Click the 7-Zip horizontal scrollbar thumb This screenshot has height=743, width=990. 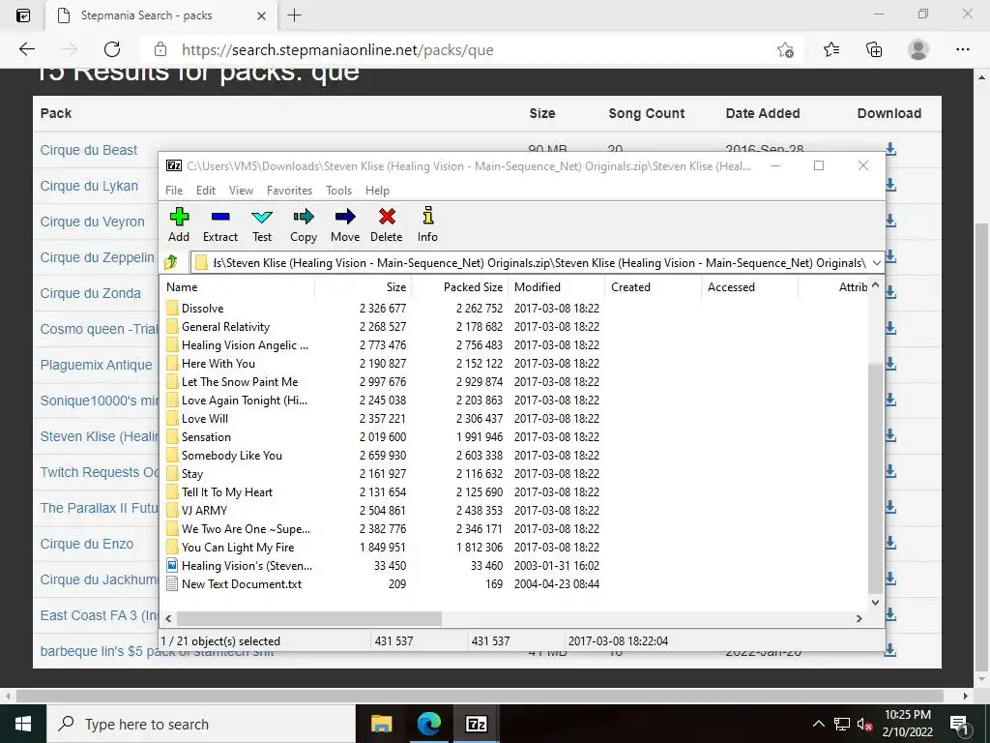tap(308, 618)
